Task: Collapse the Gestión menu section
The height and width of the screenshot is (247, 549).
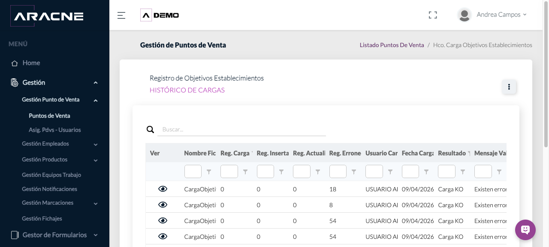Action: (96, 83)
